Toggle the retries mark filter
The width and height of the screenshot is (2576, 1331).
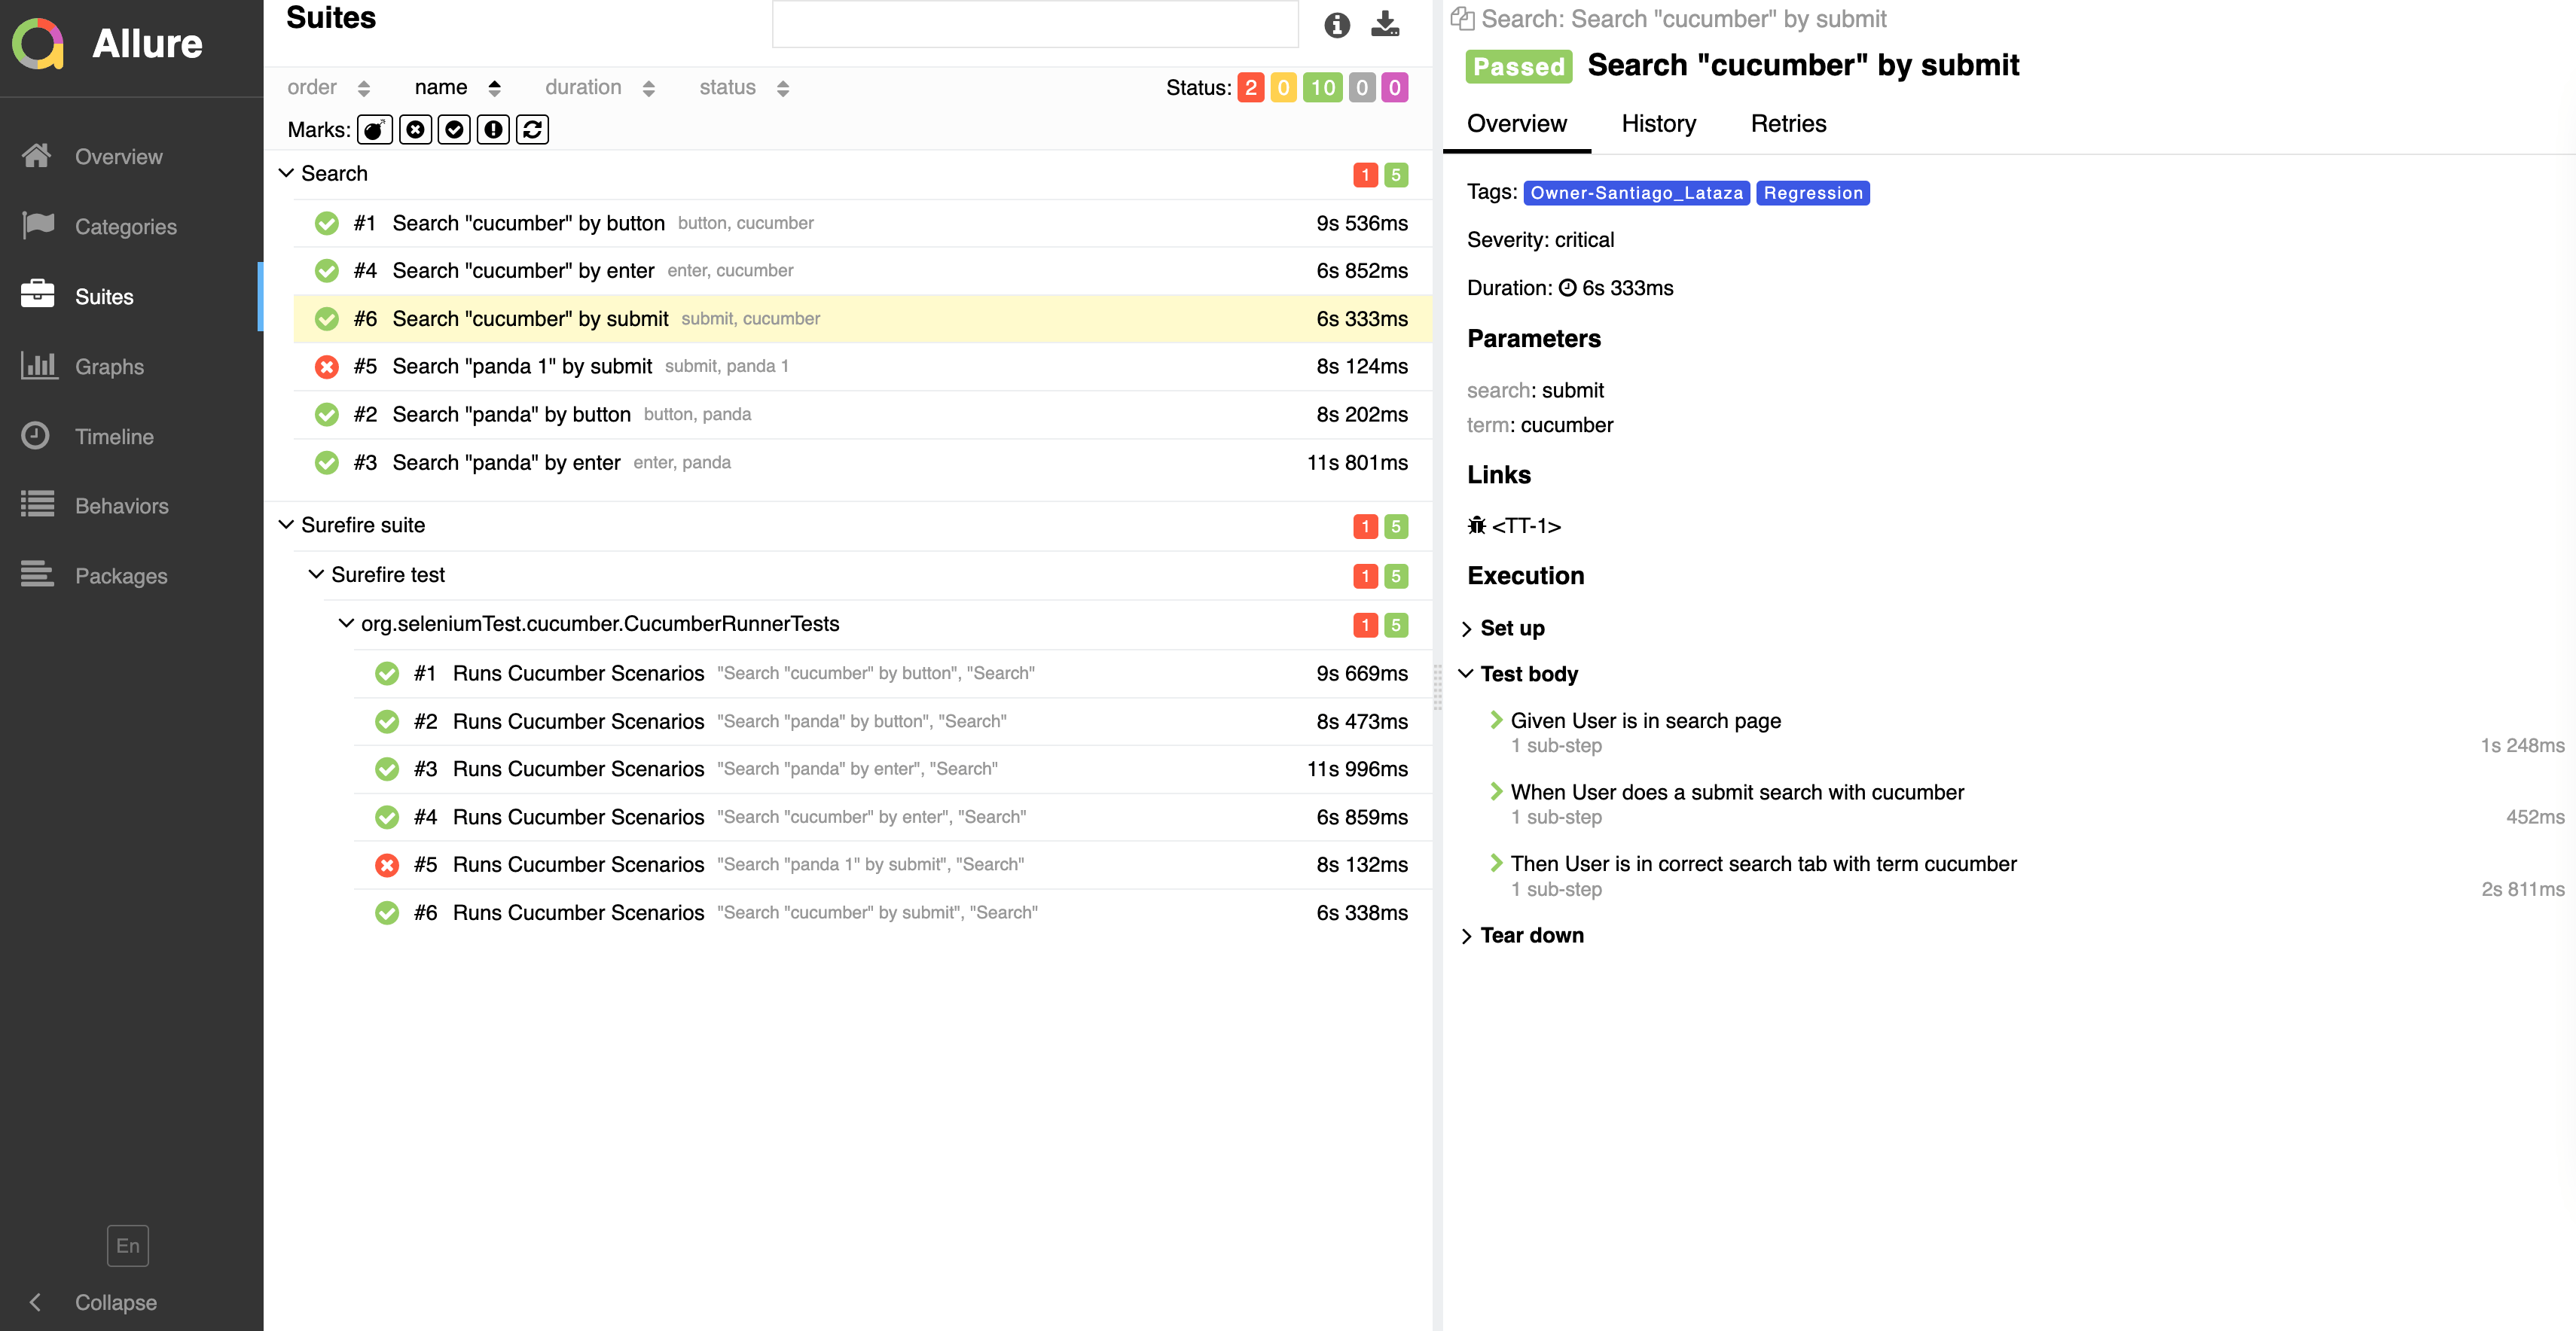click(532, 130)
